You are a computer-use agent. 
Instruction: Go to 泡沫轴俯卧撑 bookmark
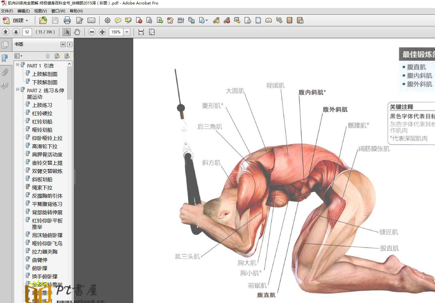tap(47, 235)
